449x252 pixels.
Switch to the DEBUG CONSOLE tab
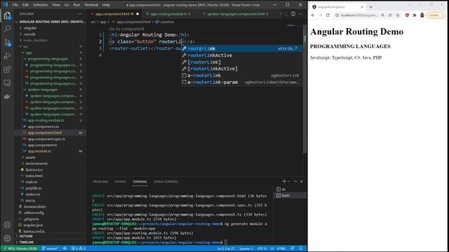coord(166,182)
